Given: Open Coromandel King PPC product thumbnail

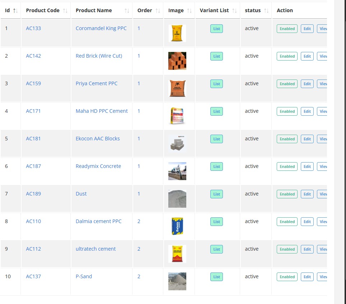Looking at the screenshot, I should 177,33.
